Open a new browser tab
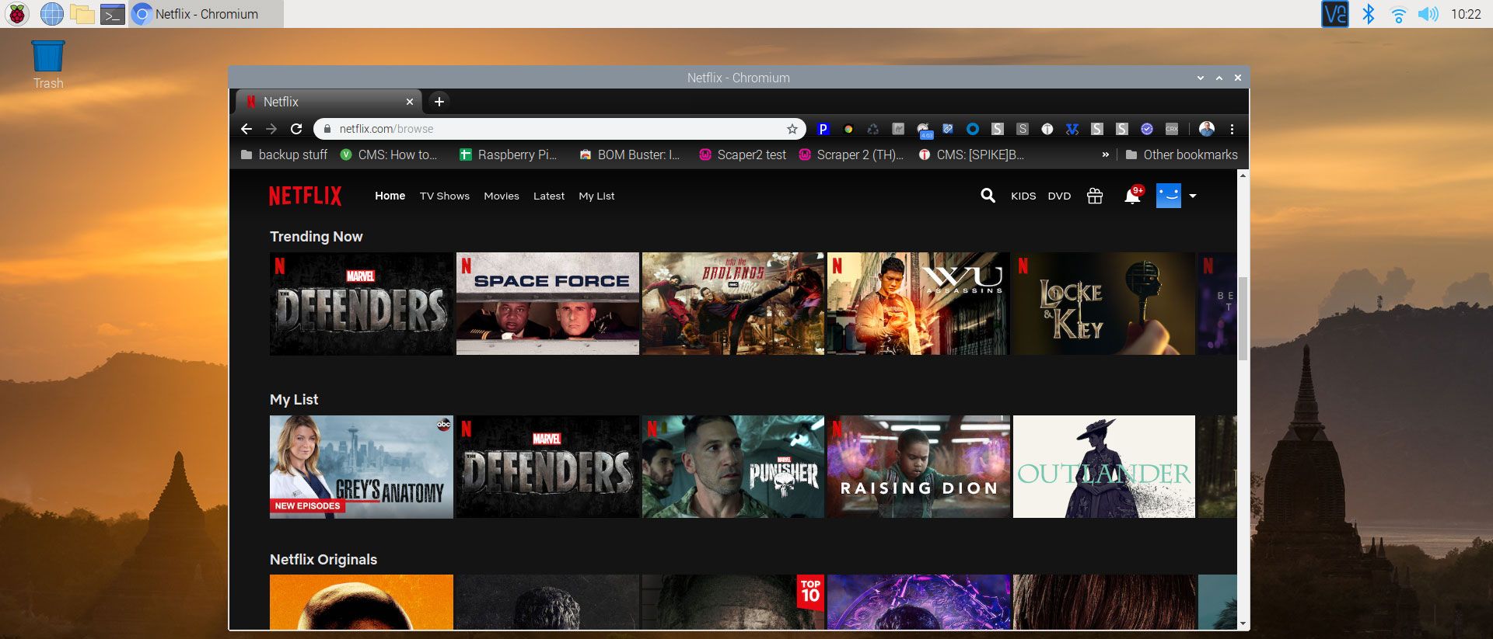 pyautogui.click(x=439, y=102)
